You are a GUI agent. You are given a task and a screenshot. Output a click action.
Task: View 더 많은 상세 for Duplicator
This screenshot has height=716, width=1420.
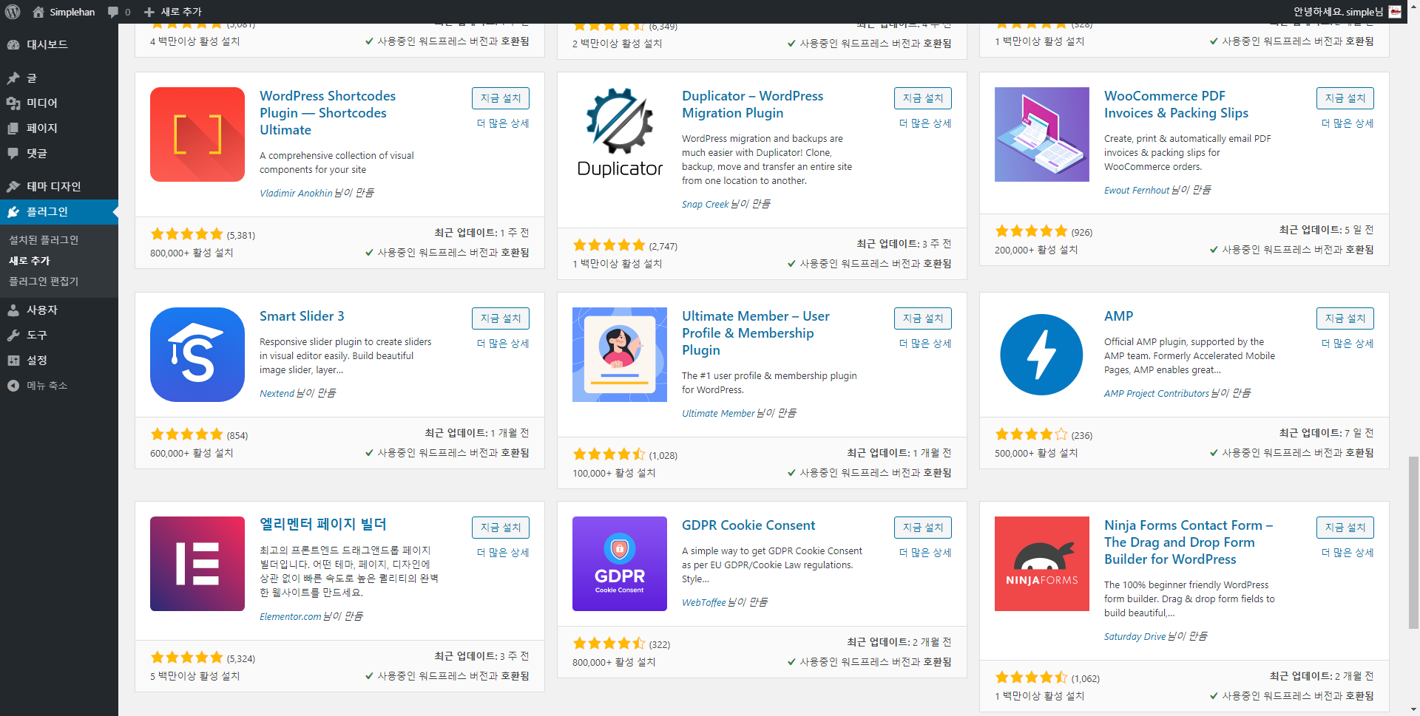click(925, 123)
